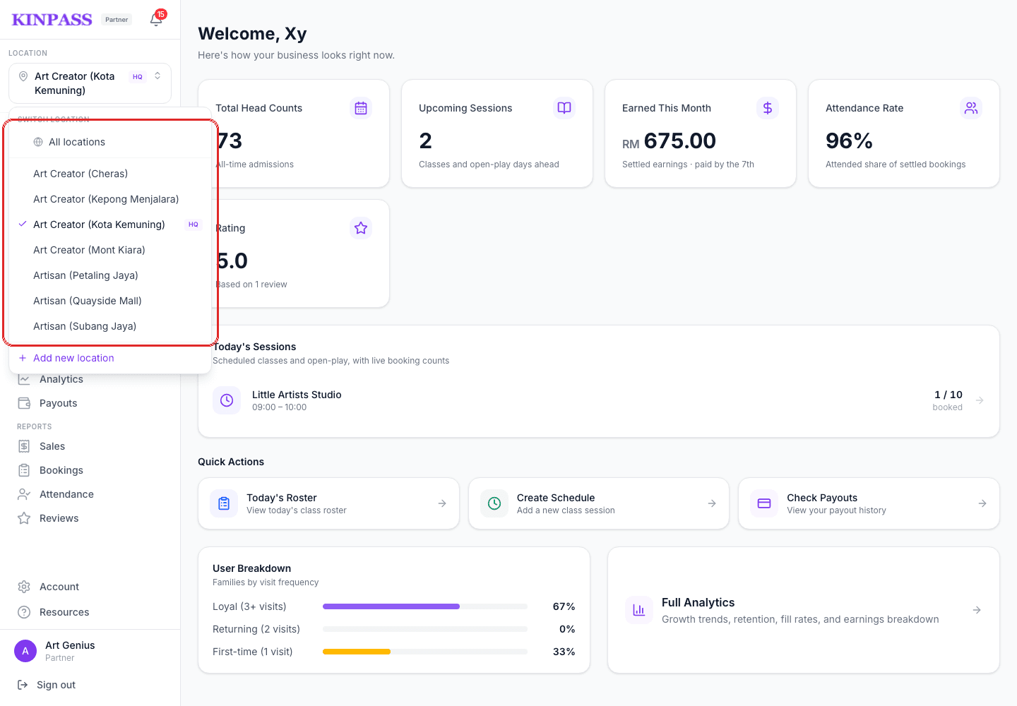The image size is (1017, 706).
Task: Go to Analytics in the sidebar
Action: pos(61,379)
